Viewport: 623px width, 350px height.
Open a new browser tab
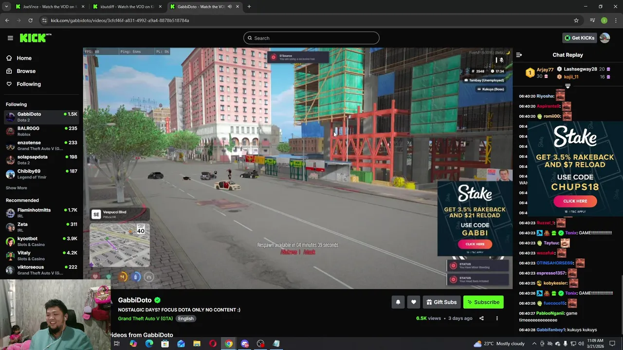(x=249, y=7)
